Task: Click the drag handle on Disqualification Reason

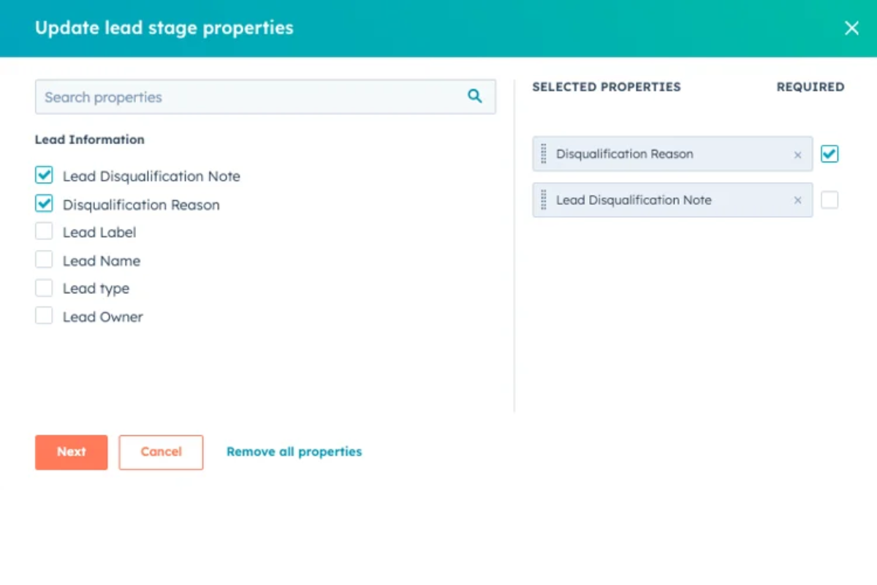Action: click(544, 154)
